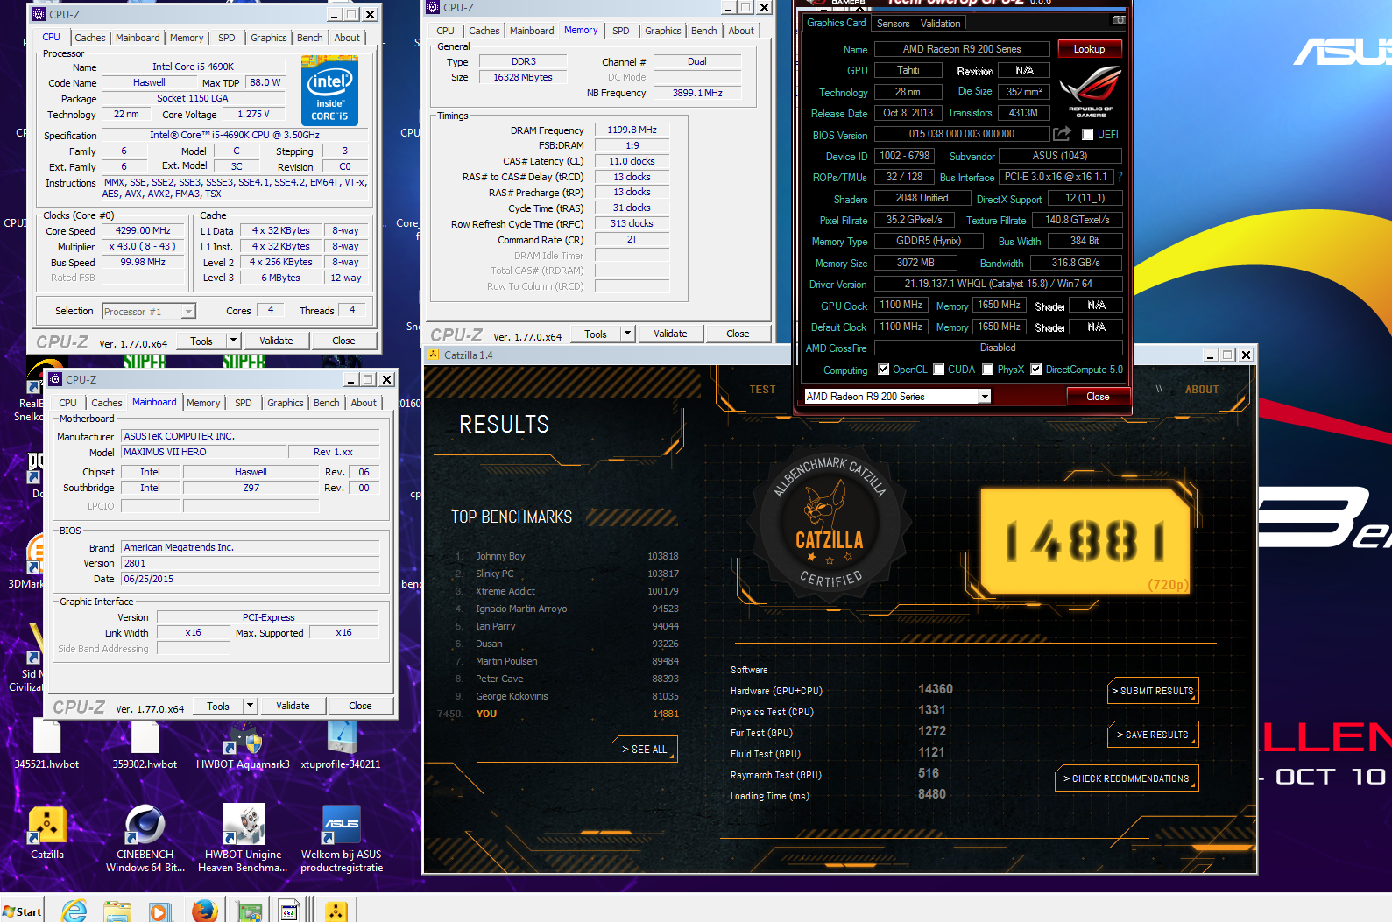This screenshot has width=1392, height=922.
Task: Toggle PhysX checkbox
Action: point(988,370)
